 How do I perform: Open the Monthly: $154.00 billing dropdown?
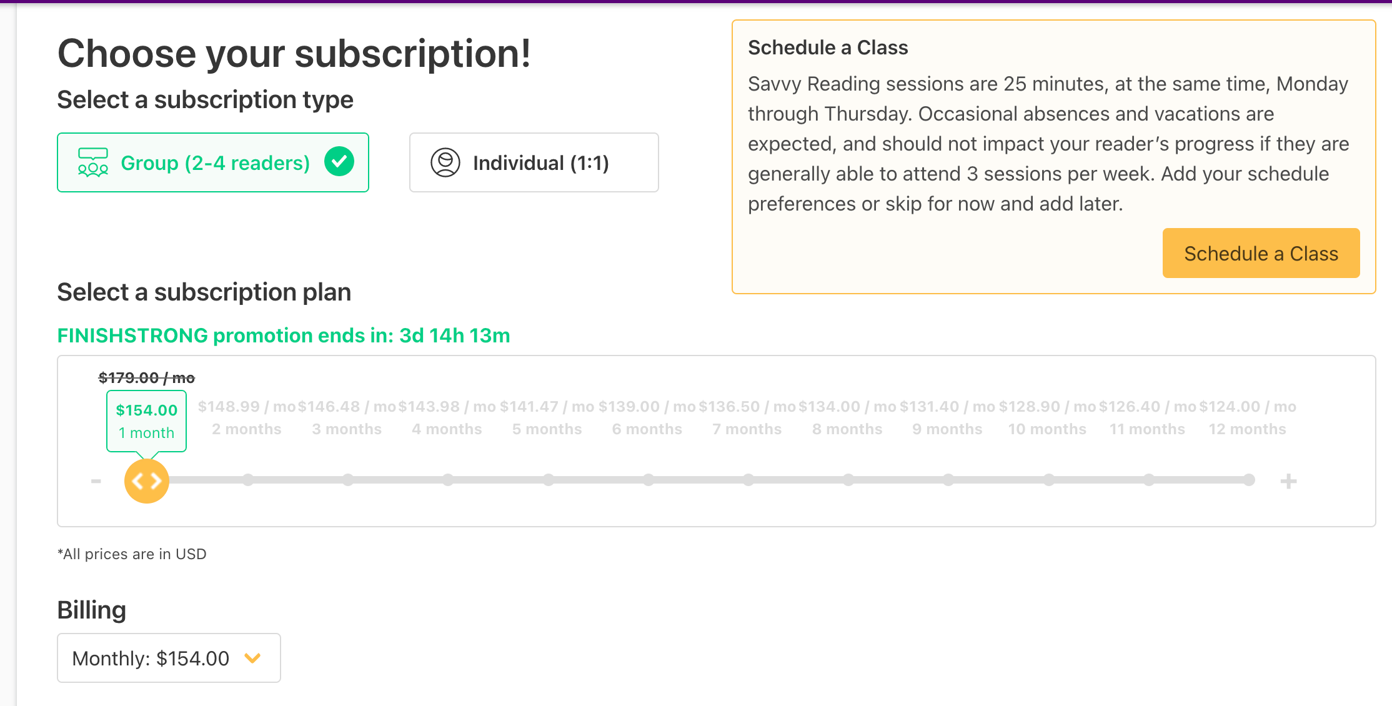pos(169,658)
